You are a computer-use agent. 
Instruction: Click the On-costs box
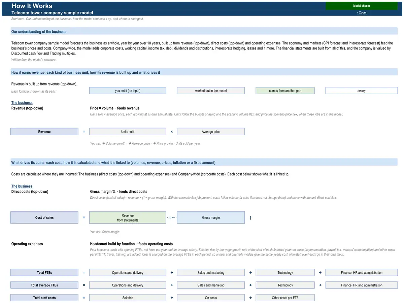tap(211, 298)
